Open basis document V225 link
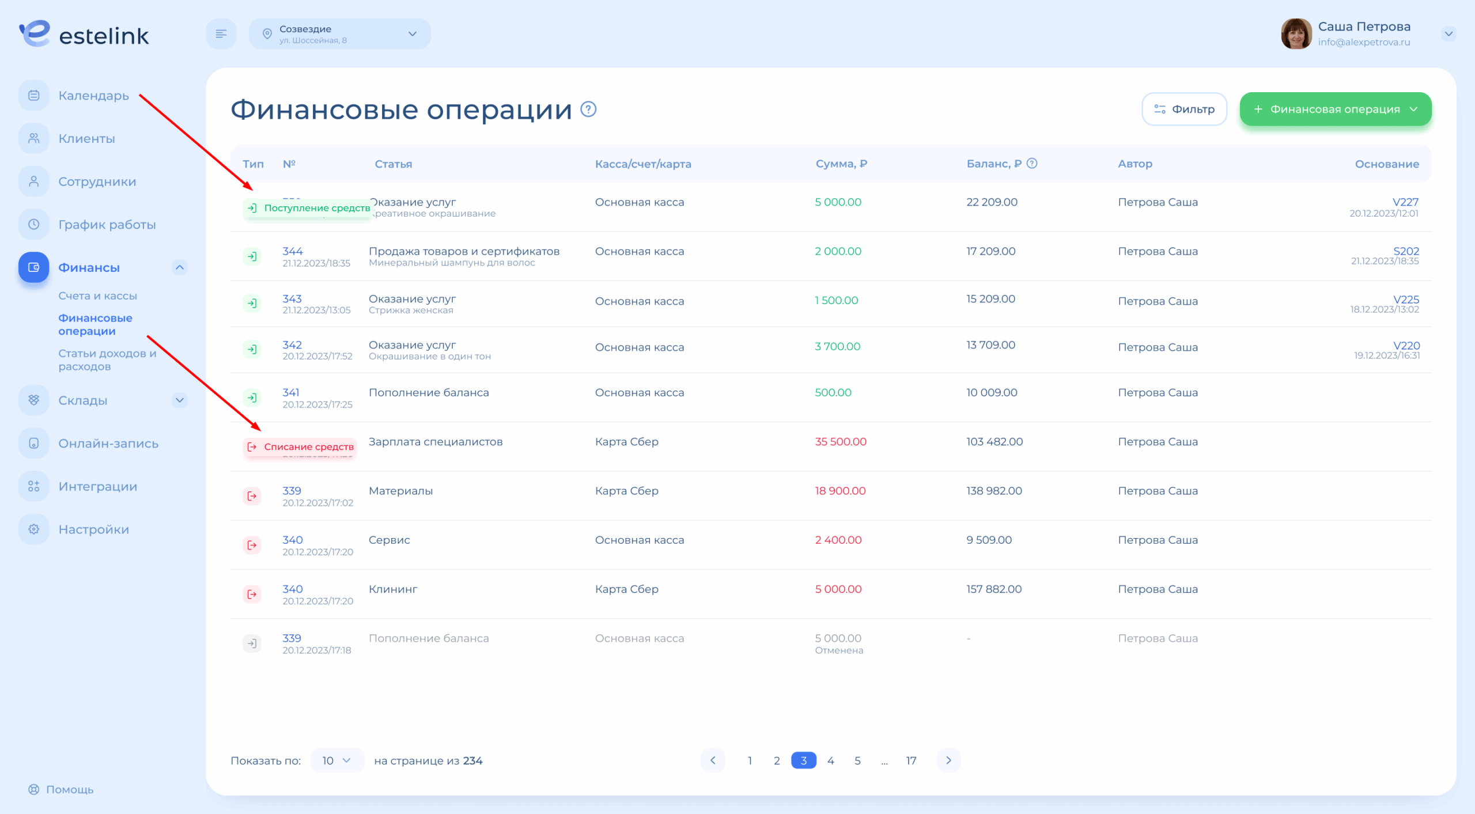 point(1406,300)
